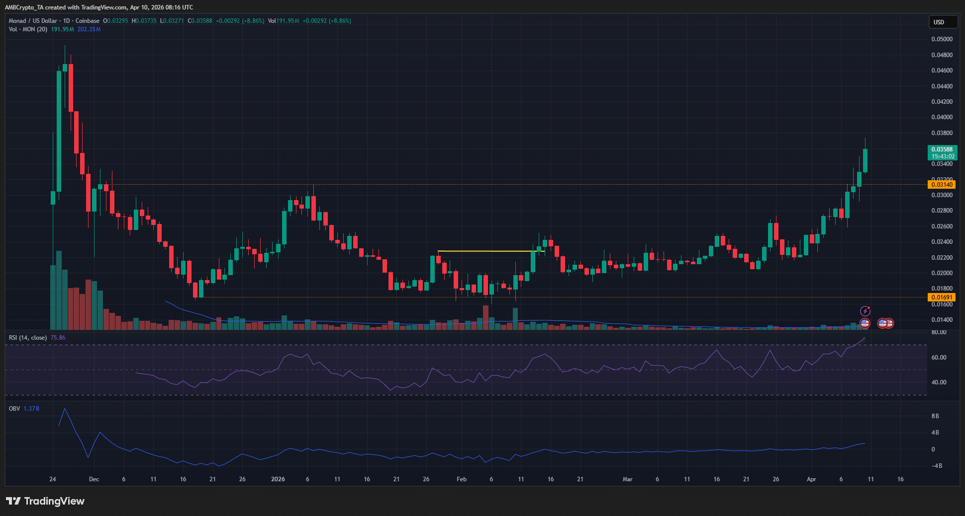Click the 2026 label on the date axis

click(278, 479)
